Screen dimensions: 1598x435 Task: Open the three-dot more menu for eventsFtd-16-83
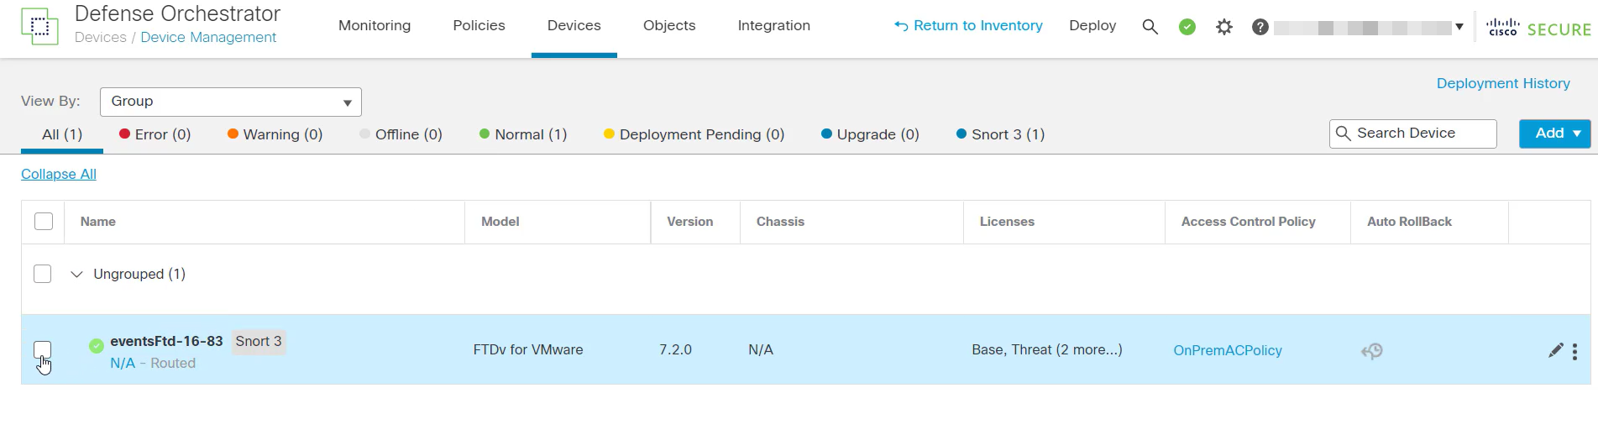coord(1574,351)
